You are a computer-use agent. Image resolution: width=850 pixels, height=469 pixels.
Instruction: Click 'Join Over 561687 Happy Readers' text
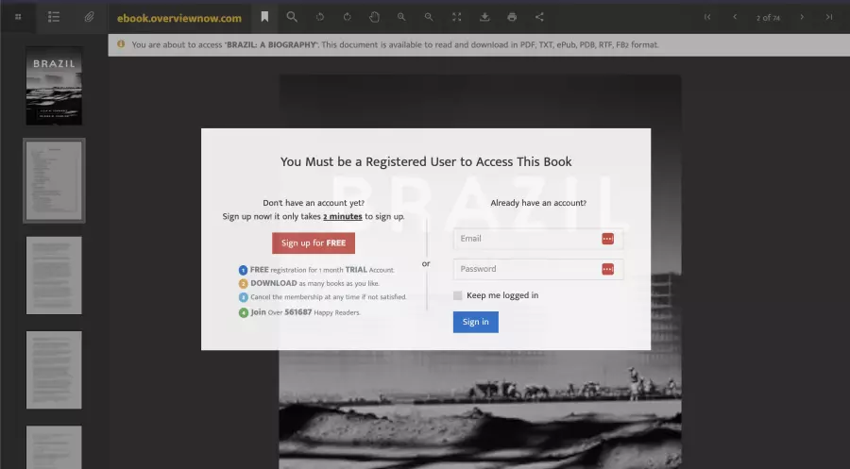305,312
